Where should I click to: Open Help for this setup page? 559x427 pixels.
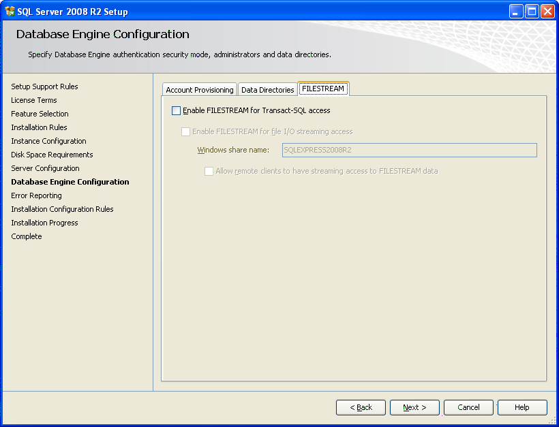(522, 407)
